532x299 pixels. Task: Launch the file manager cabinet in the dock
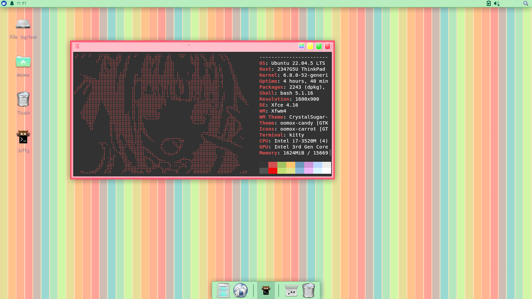[x=223, y=290]
